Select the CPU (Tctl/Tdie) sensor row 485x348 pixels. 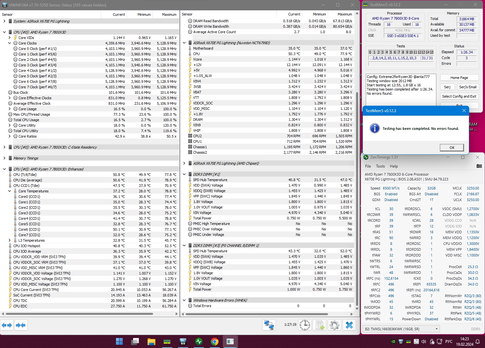pyautogui.click(x=90, y=175)
